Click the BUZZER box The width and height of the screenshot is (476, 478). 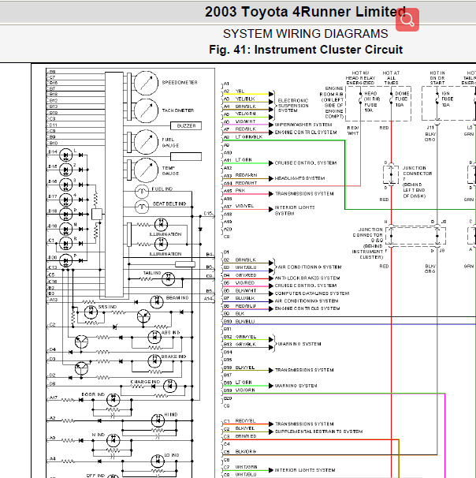pos(186,126)
